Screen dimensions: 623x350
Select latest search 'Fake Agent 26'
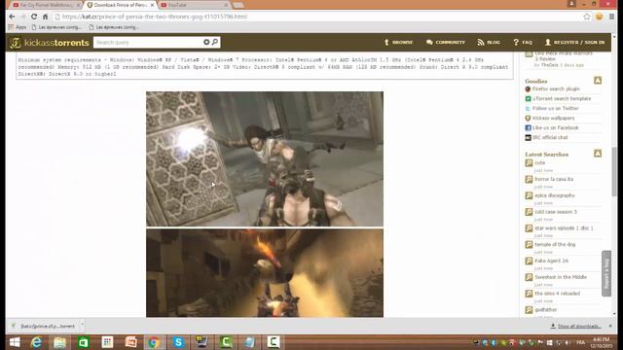[x=552, y=261]
